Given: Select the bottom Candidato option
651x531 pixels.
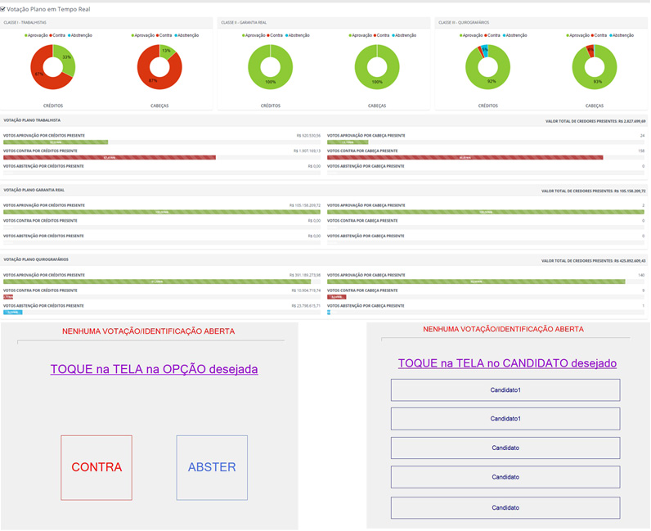Looking at the screenshot, I should point(505,508).
